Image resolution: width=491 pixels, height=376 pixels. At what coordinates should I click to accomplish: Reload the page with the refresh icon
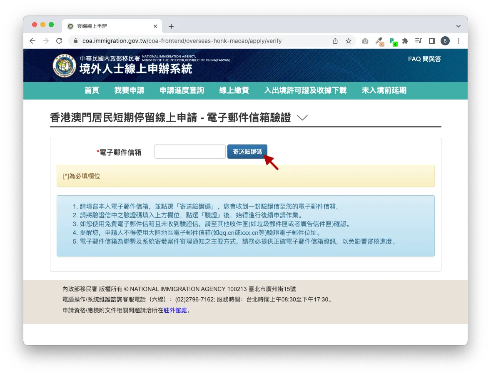click(x=59, y=41)
